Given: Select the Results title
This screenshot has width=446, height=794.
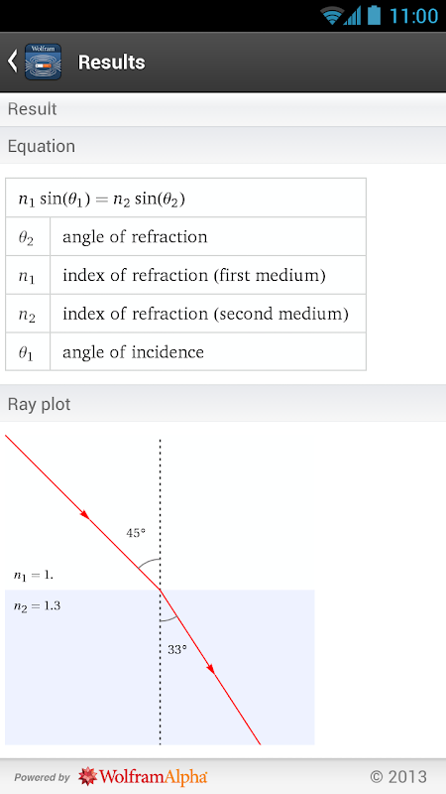Looking at the screenshot, I should pyautogui.click(x=111, y=63).
